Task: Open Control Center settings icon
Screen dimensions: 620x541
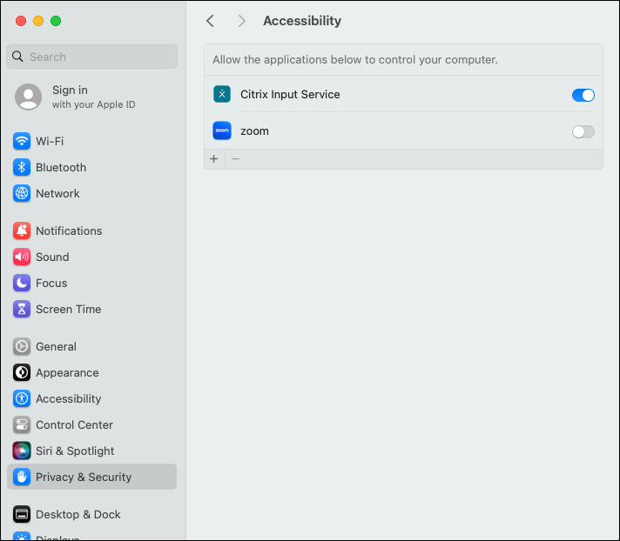Action: (22, 424)
